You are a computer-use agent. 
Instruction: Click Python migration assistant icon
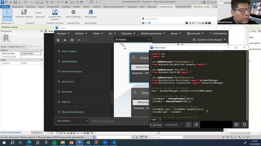point(188,125)
